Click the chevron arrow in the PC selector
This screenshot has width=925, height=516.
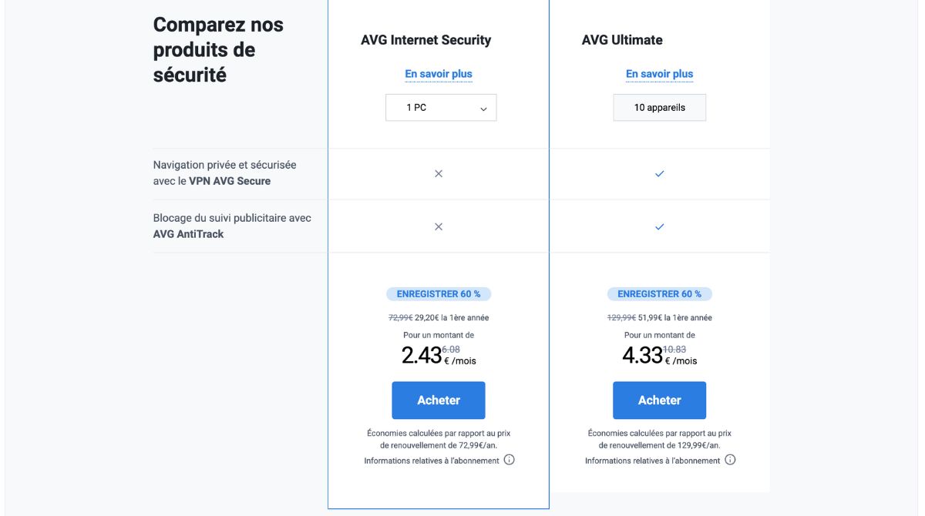[484, 109]
